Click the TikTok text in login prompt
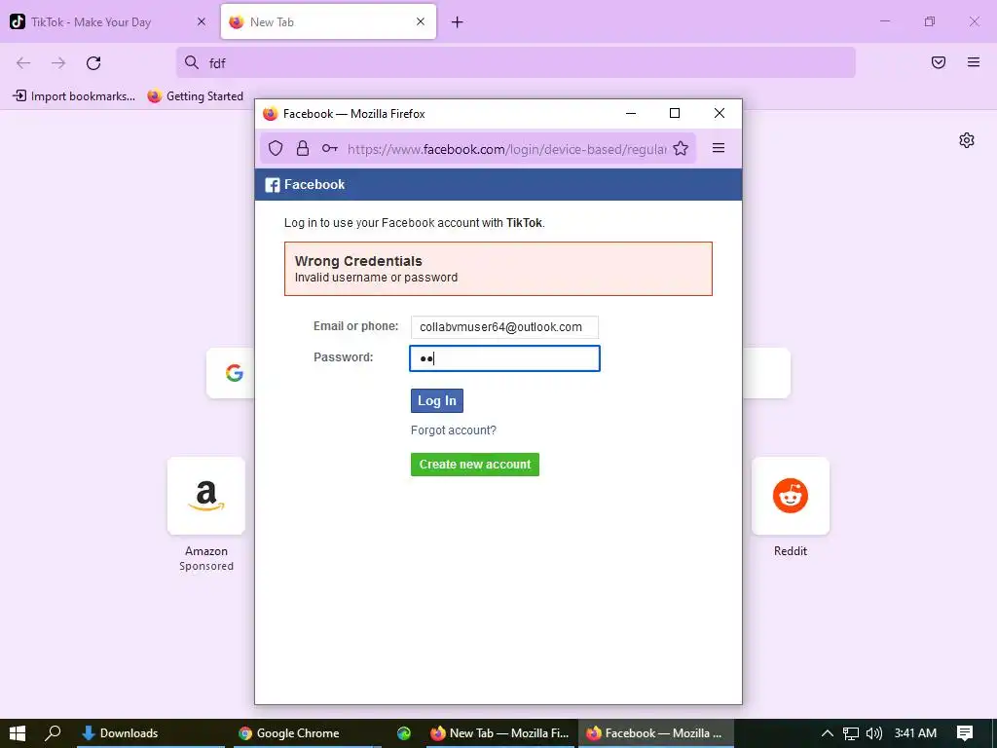The image size is (997, 748). 524,223
